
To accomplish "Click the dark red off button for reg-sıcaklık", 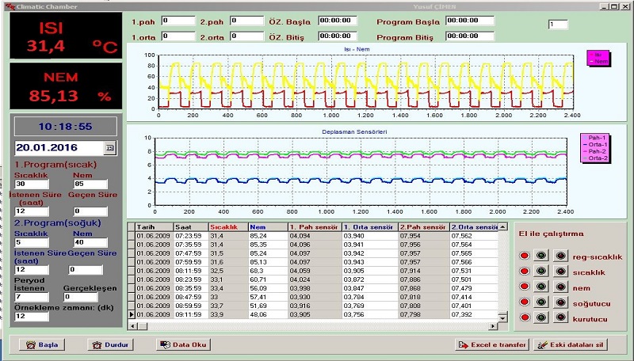I will click(x=560, y=255).
